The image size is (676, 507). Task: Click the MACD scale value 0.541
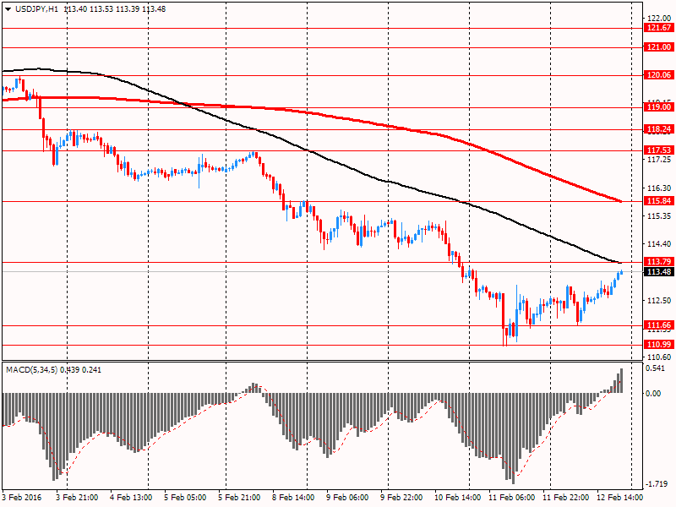point(656,368)
